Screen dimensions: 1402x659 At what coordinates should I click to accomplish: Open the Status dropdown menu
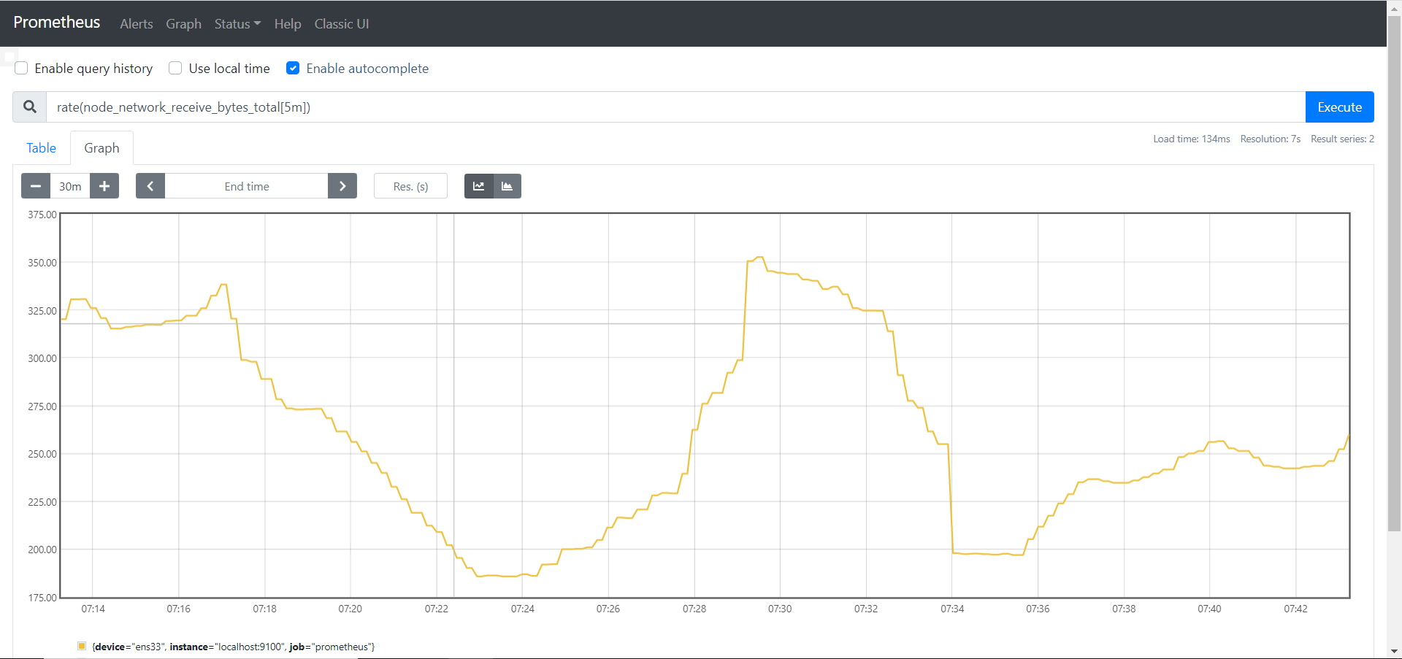(237, 24)
